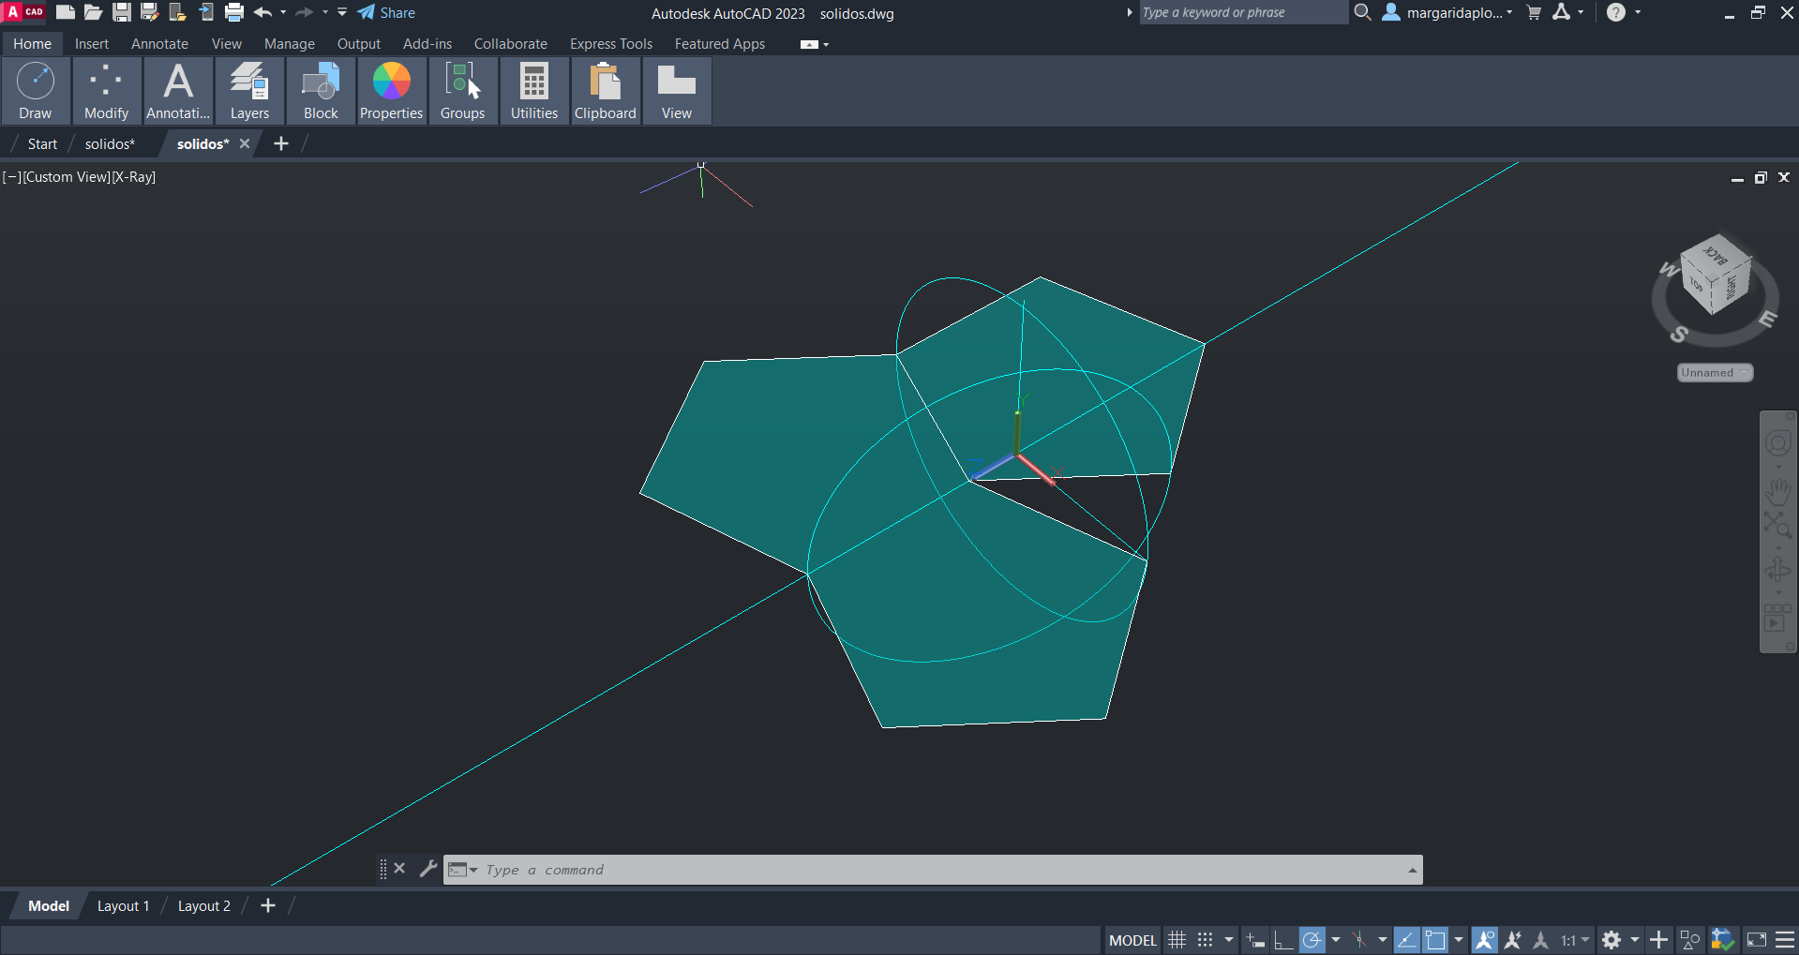The width and height of the screenshot is (1799, 955).
Task: Expand the workspace switching gear dropdown
Action: click(1634, 940)
